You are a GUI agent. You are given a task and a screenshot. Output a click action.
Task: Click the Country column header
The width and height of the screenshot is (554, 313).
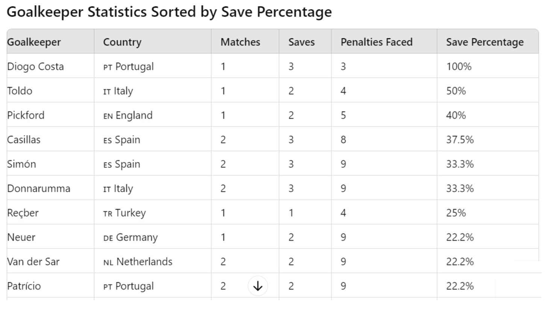(x=122, y=42)
